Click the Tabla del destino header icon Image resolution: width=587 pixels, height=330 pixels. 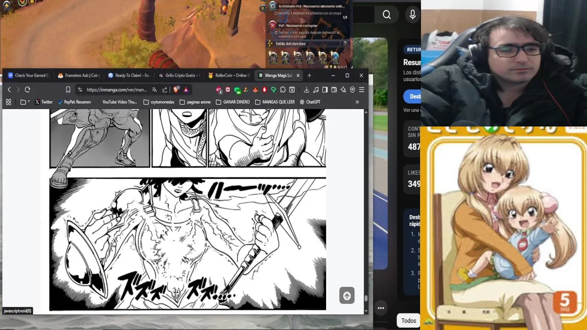pos(271,44)
